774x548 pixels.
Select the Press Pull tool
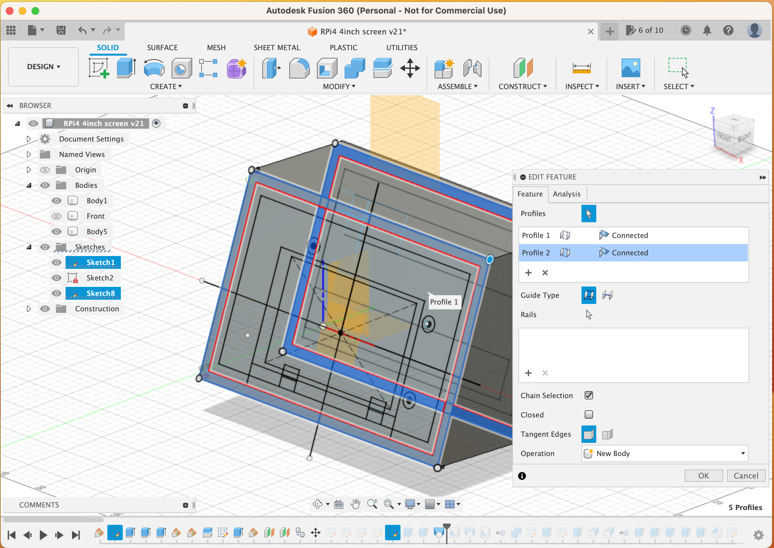click(x=272, y=68)
